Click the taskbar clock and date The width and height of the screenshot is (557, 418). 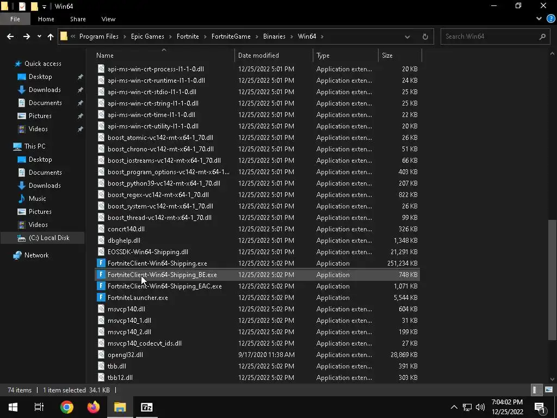[508, 407]
